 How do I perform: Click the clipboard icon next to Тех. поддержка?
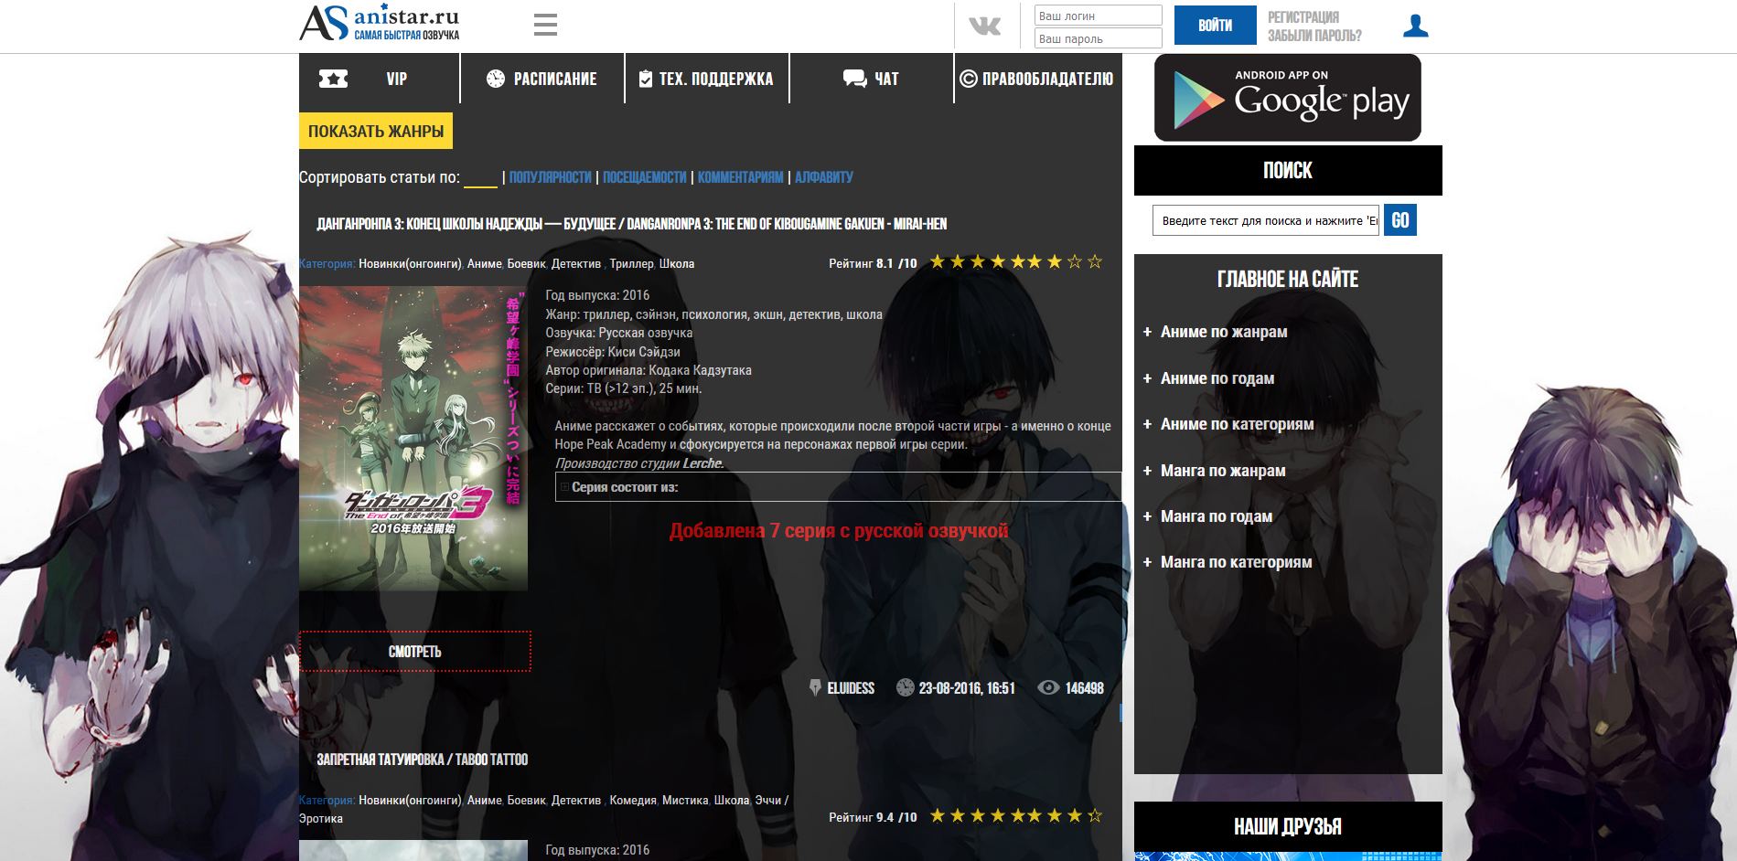(x=646, y=79)
